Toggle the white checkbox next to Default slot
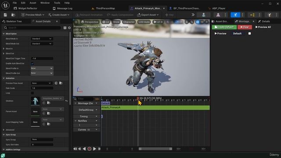The height and width of the screenshot is (158, 281). pyautogui.click(x=249, y=33)
